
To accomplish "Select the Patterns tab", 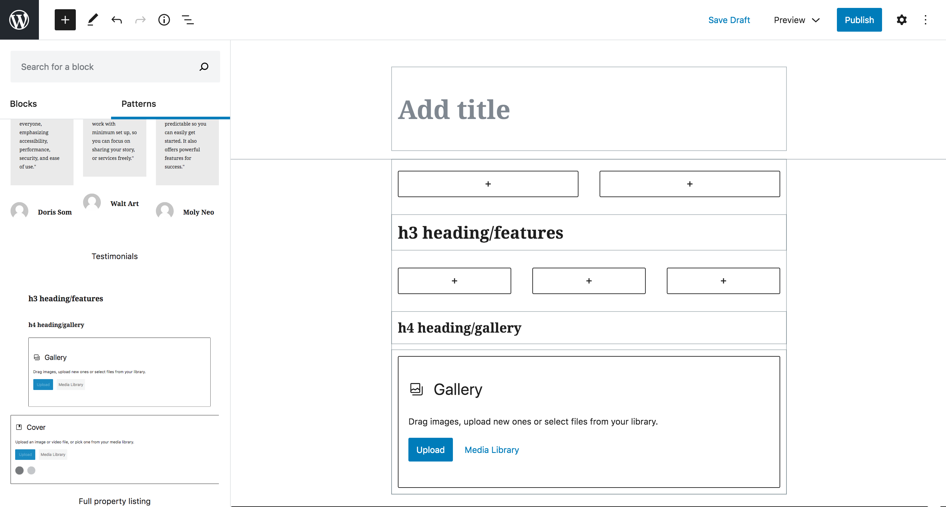I will [138, 104].
